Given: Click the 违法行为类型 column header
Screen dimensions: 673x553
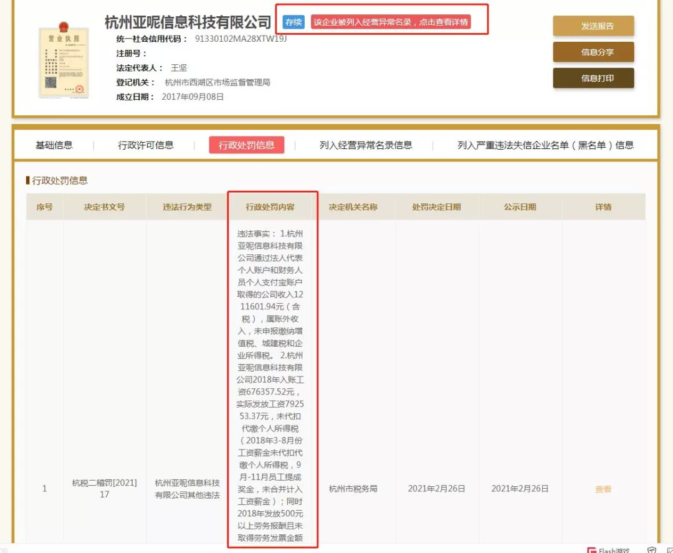Looking at the screenshot, I should 187,207.
